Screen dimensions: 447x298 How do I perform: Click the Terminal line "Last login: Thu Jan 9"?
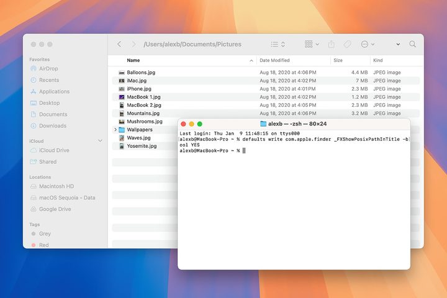click(240, 133)
